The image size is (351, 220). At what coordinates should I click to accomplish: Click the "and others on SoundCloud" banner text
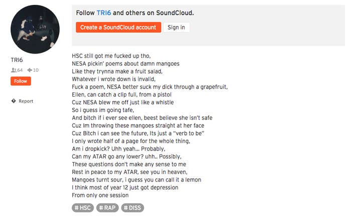[x=153, y=13]
